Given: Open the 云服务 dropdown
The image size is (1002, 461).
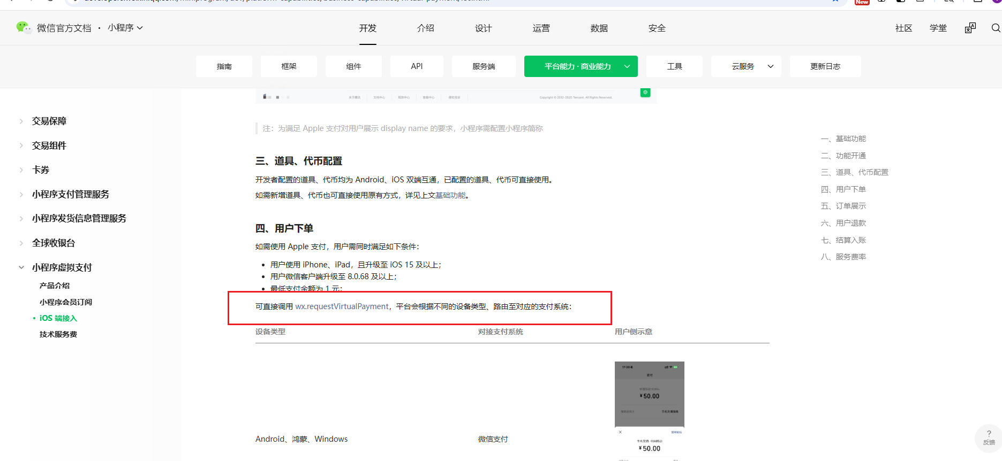Looking at the screenshot, I should coord(746,66).
